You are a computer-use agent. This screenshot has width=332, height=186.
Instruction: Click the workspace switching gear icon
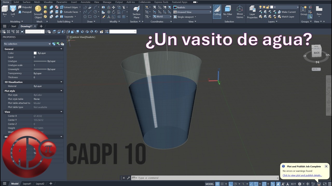point(300,184)
